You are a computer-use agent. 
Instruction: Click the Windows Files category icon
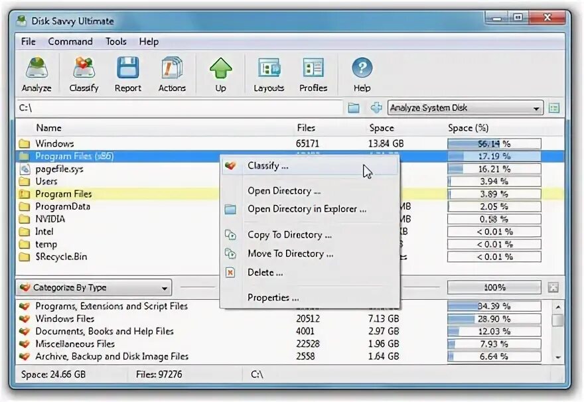24,318
